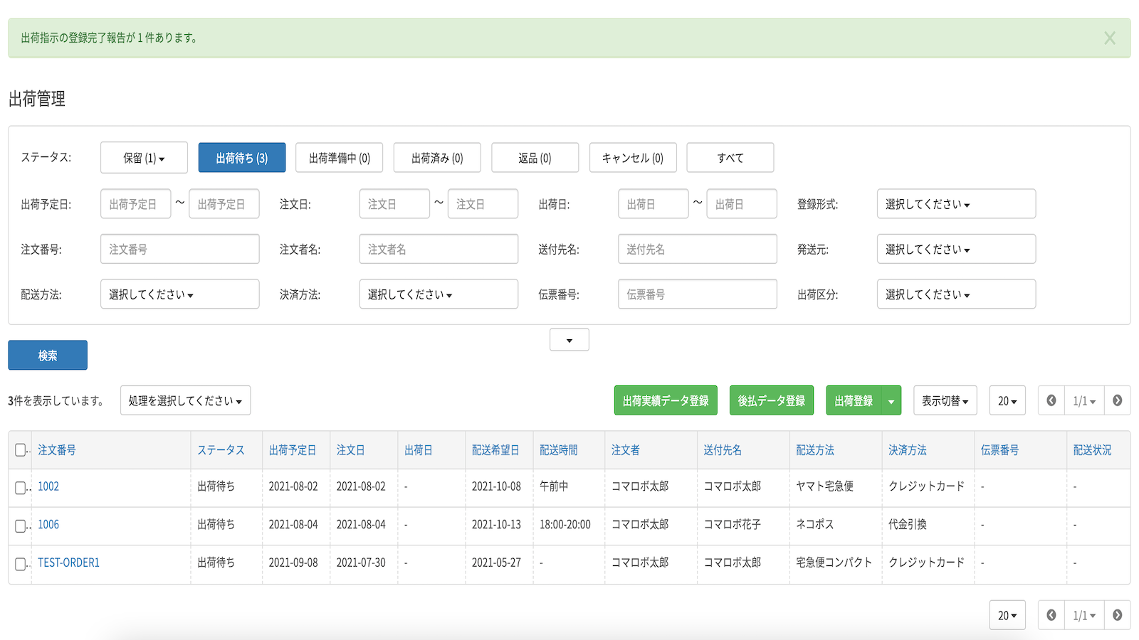1139x640 pixels.
Task: Sort by 注文番号 column header
Action: pyautogui.click(x=57, y=449)
